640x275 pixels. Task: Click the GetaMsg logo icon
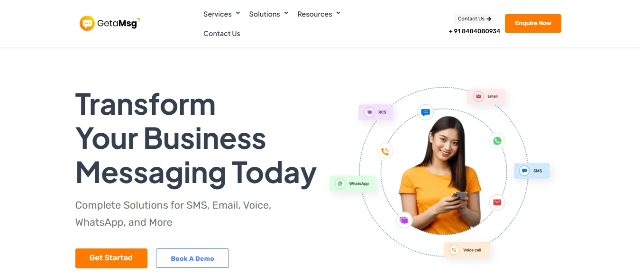pyautogui.click(x=87, y=23)
